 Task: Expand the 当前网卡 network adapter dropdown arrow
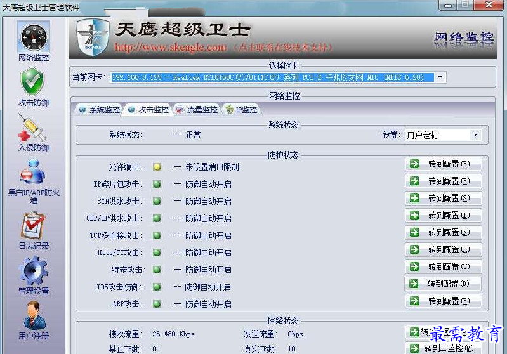440,77
